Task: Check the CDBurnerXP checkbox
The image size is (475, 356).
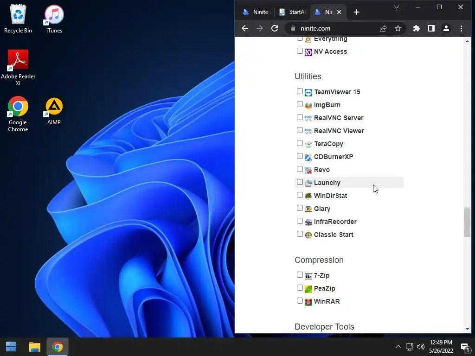Action: 300,156
